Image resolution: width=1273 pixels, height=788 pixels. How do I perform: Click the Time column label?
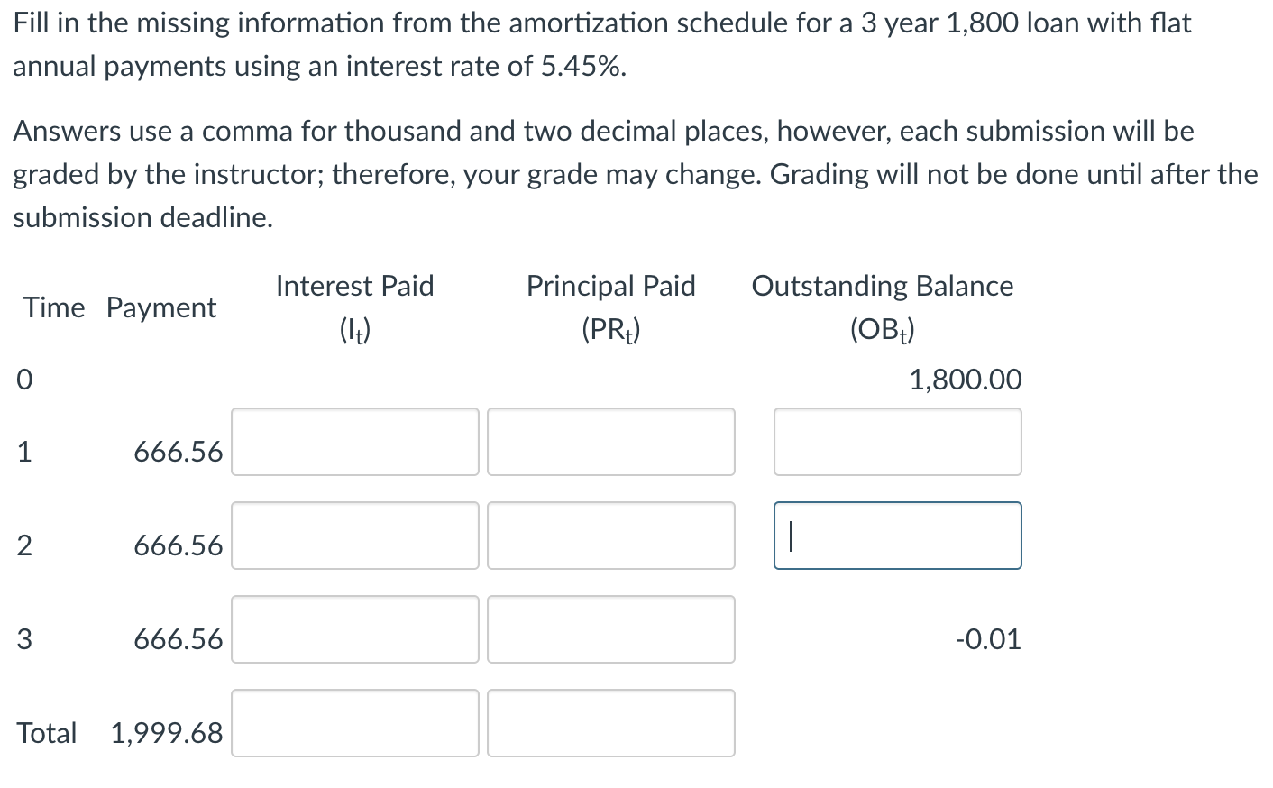pos(54,307)
